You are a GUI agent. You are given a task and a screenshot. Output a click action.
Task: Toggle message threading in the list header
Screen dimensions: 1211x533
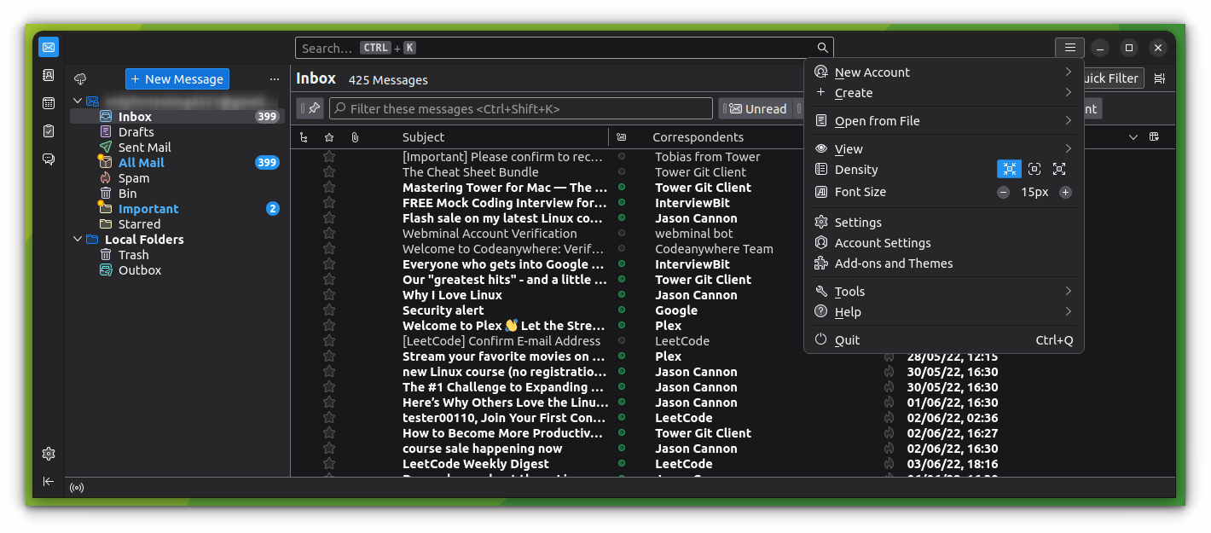pos(303,136)
